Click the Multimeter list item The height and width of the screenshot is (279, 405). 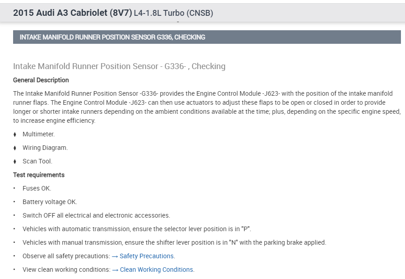pyautogui.click(x=38, y=134)
